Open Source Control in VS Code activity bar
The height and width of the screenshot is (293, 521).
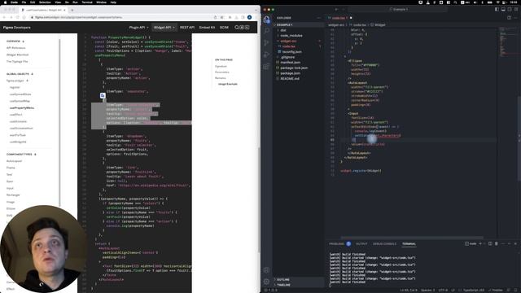266,42
